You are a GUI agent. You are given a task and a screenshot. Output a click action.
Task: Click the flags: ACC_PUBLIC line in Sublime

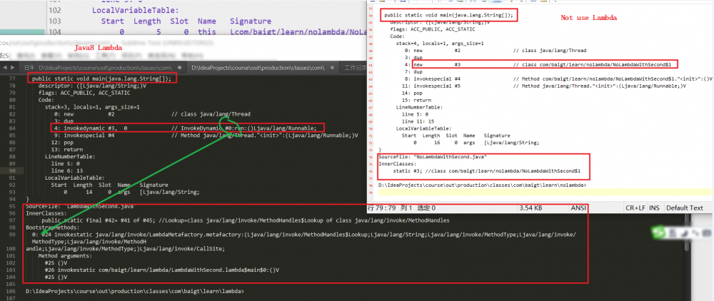pos(84,92)
